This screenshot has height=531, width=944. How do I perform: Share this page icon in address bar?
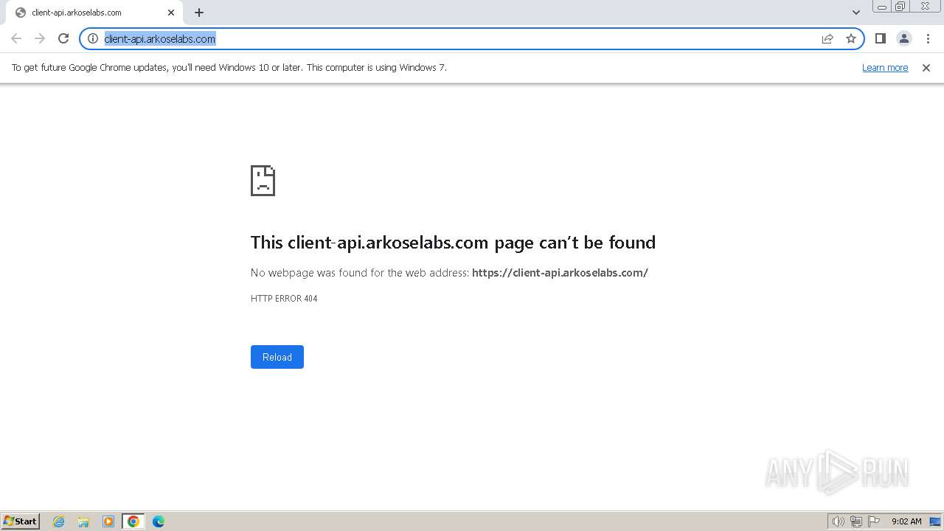[x=827, y=38]
